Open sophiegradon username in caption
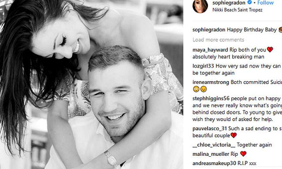The width and height of the screenshot is (282, 169). [x=209, y=30]
